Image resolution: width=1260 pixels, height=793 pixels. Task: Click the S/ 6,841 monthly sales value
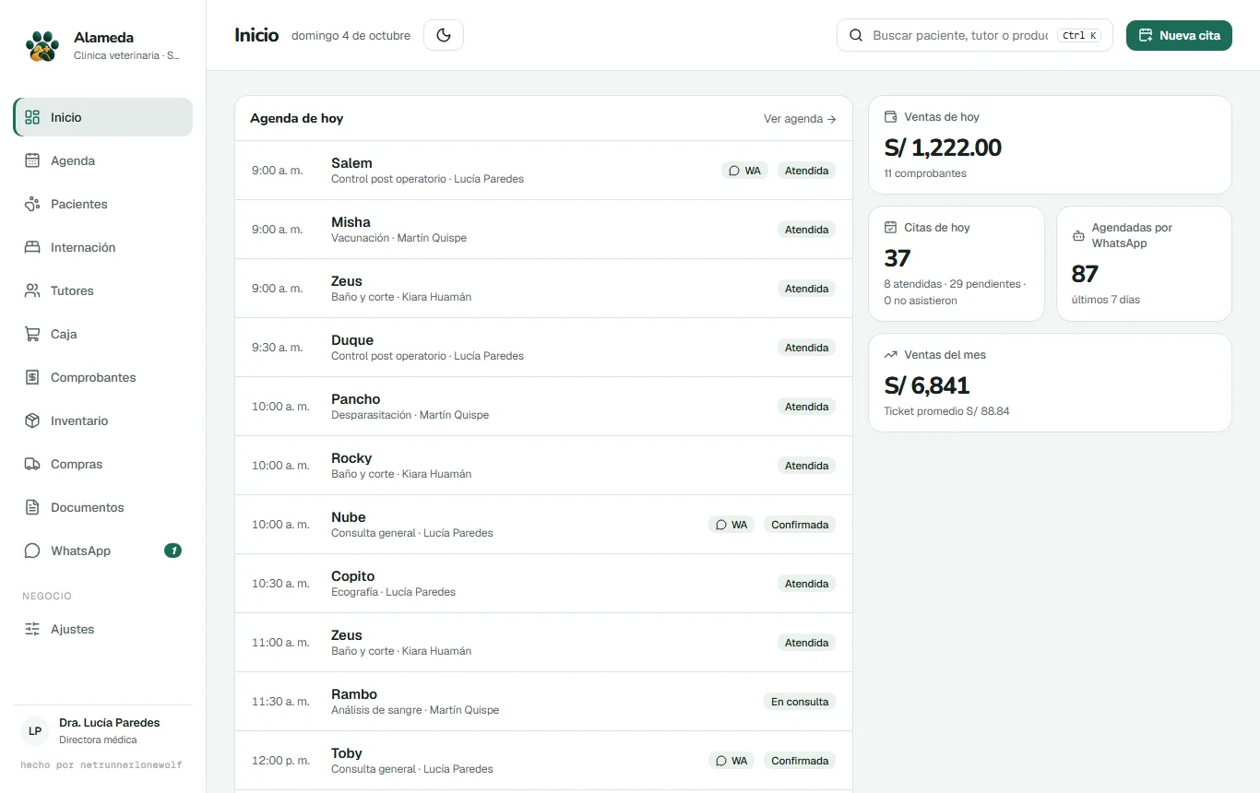[927, 385]
